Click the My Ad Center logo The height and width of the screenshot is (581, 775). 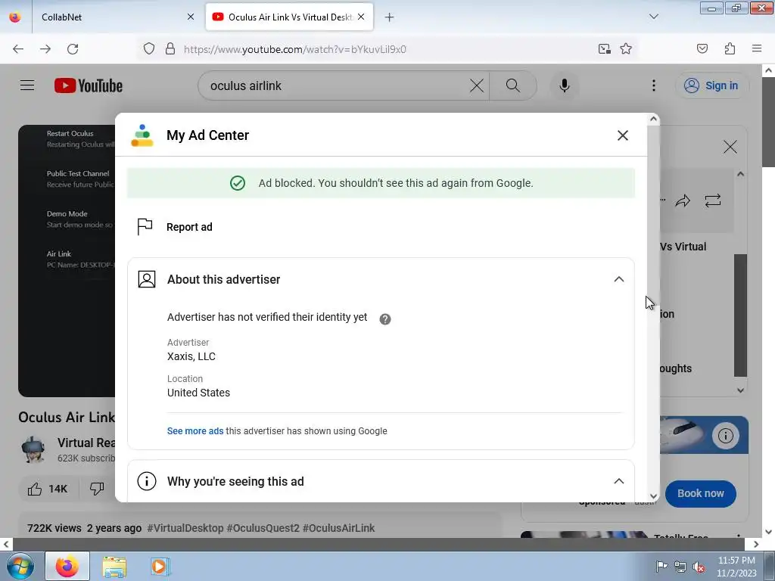142,135
